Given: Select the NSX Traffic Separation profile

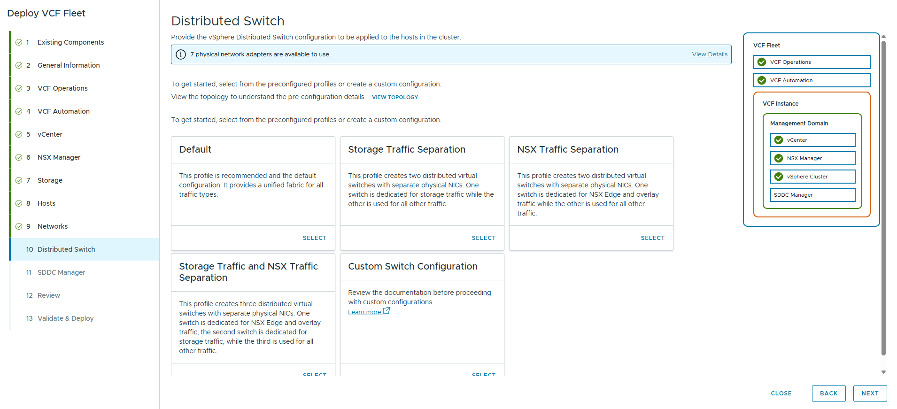Looking at the screenshot, I should (652, 238).
